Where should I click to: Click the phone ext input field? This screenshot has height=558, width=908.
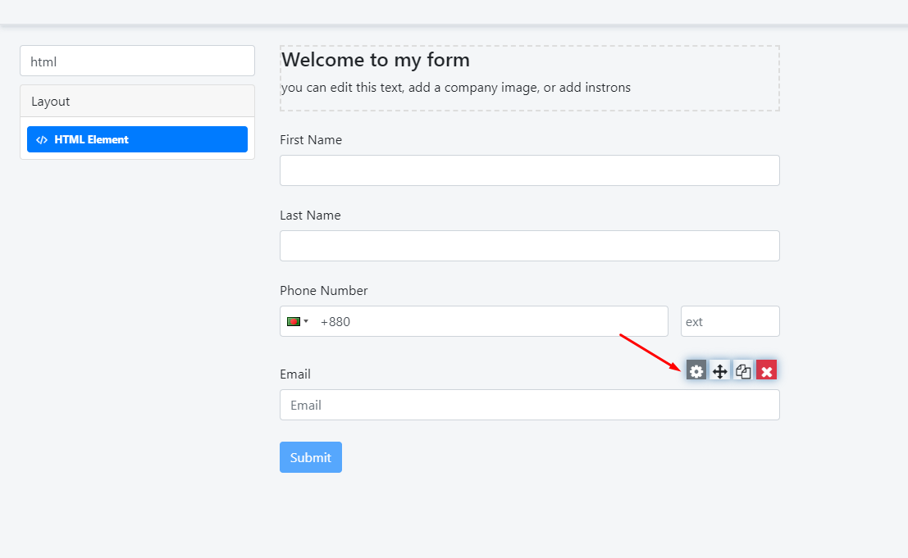pyautogui.click(x=729, y=322)
